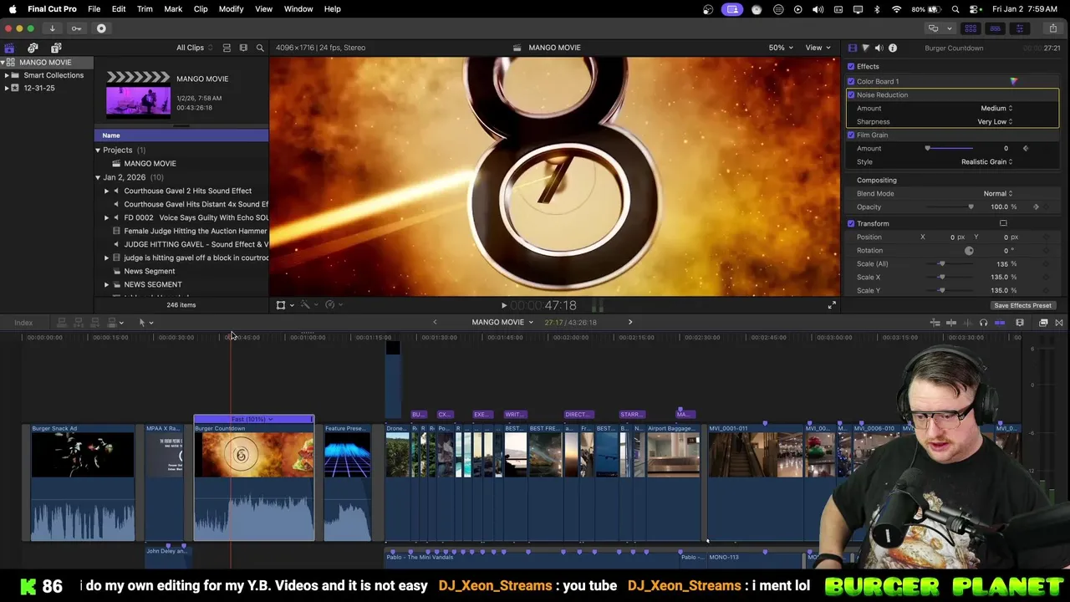Toggle on-screen Transform controls icon
This screenshot has width=1070, height=602.
(1003, 223)
